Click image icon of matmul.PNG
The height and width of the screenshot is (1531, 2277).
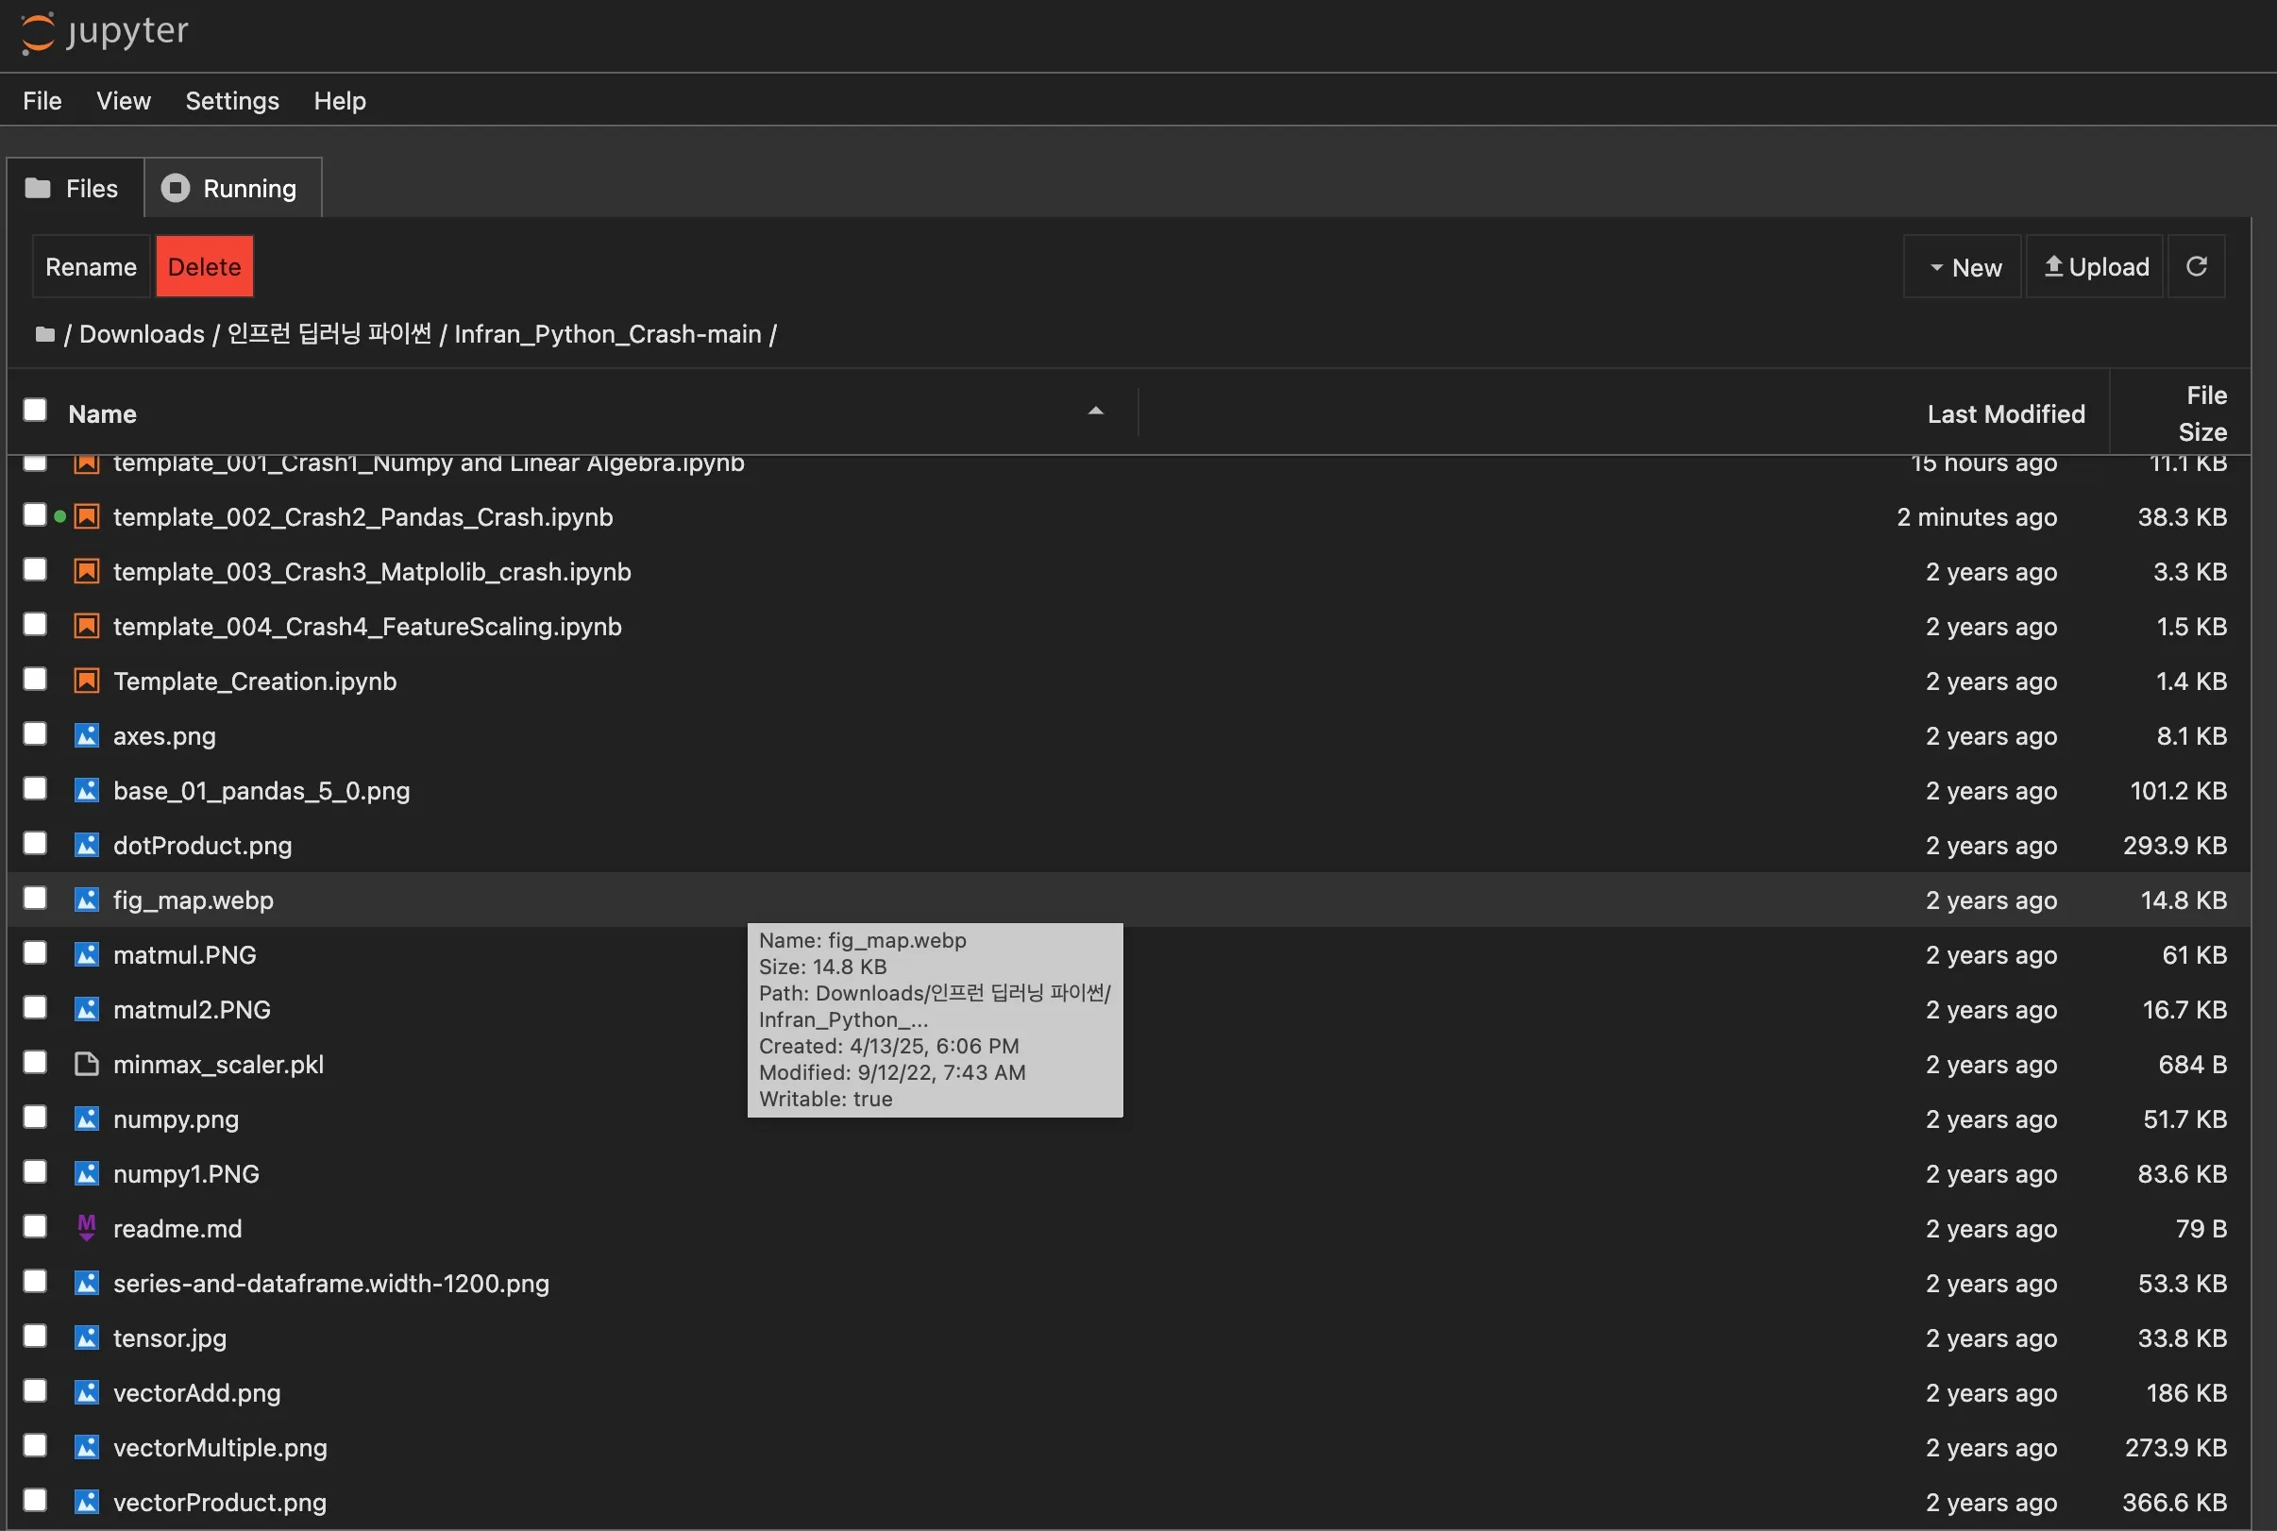(x=87, y=954)
